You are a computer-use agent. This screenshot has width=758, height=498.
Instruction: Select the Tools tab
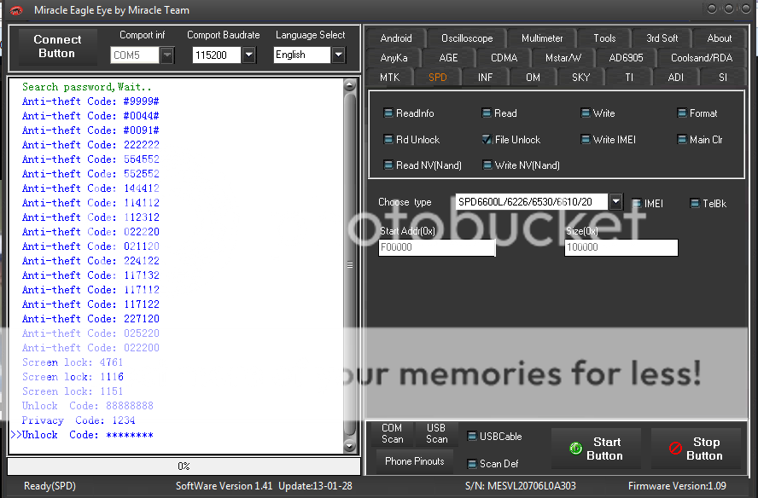click(x=604, y=38)
